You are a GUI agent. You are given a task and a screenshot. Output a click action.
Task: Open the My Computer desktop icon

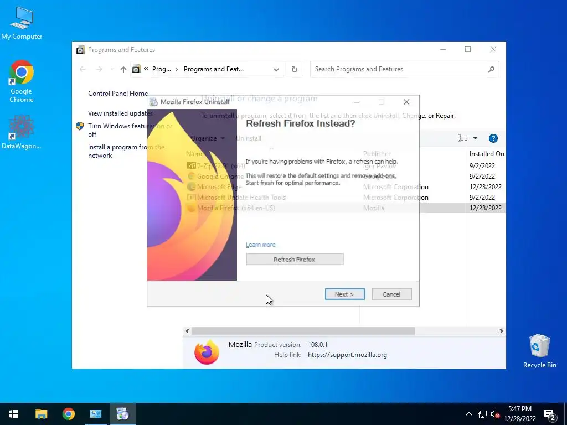pos(22,23)
